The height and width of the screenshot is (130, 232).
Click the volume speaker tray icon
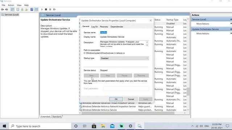pyautogui.click(x=201, y=126)
